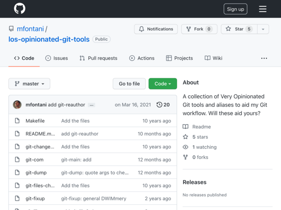Open the git-dump file
Viewport: 281px width, 210px height.
(x=36, y=173)
